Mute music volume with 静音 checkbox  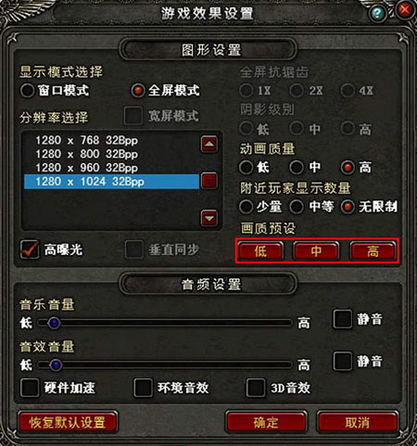click(343, 319)
